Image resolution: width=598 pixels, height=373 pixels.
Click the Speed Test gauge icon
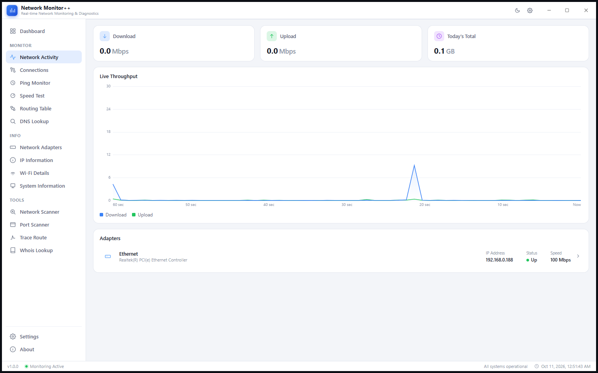[13, 96]
